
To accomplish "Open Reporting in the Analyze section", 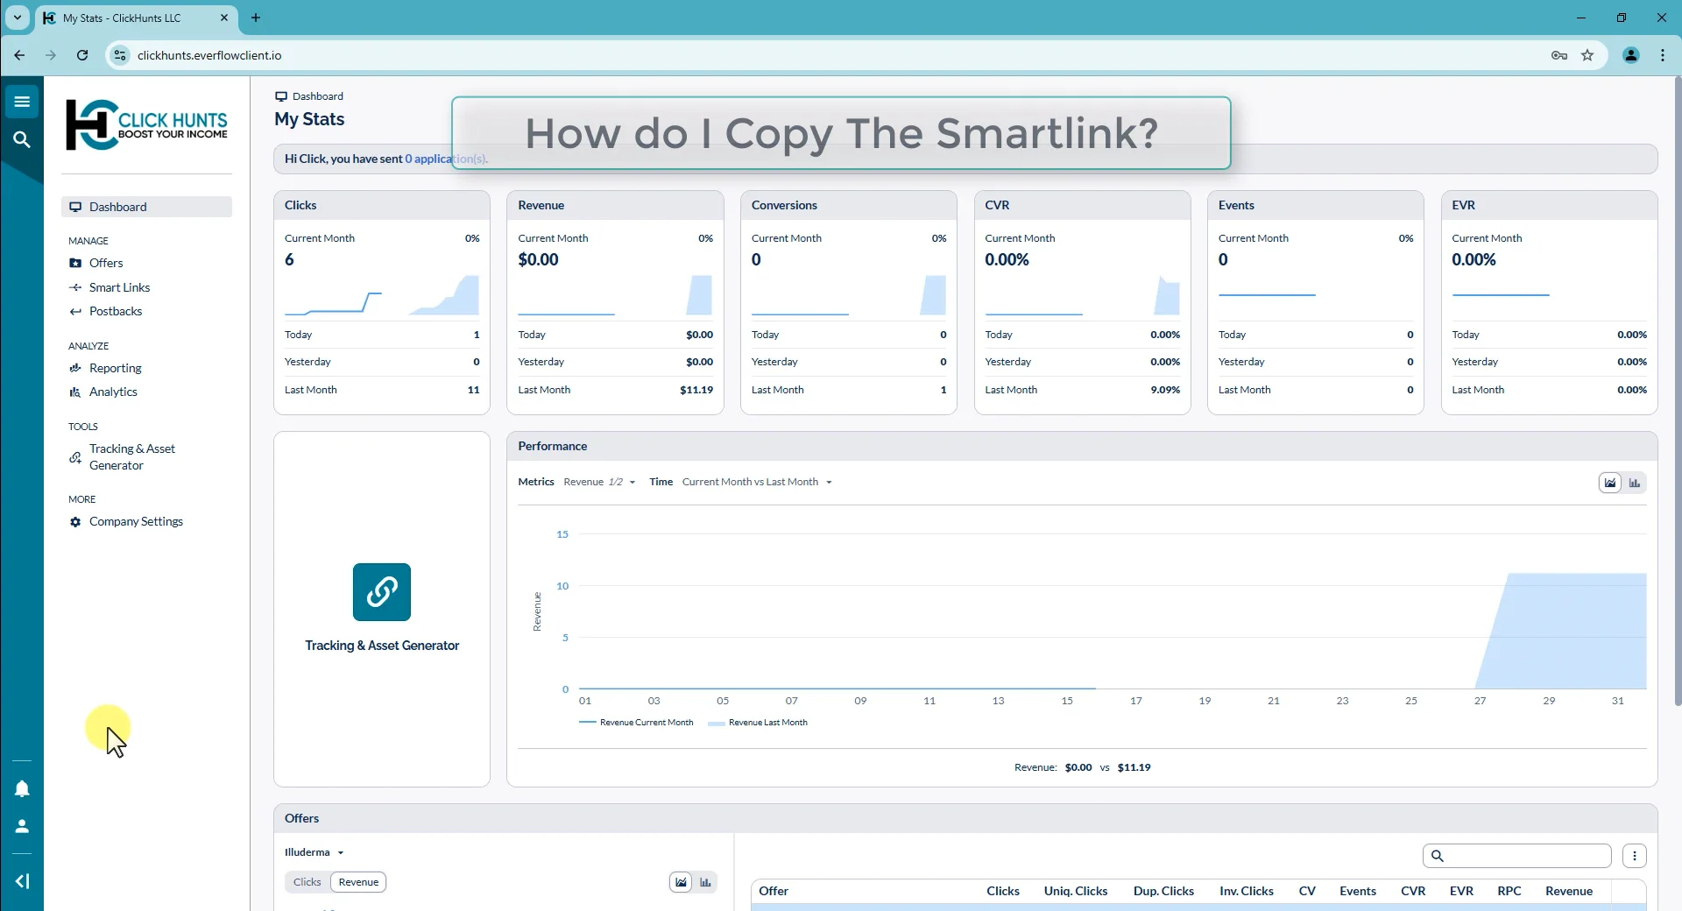I will click(x=115, y=368).
